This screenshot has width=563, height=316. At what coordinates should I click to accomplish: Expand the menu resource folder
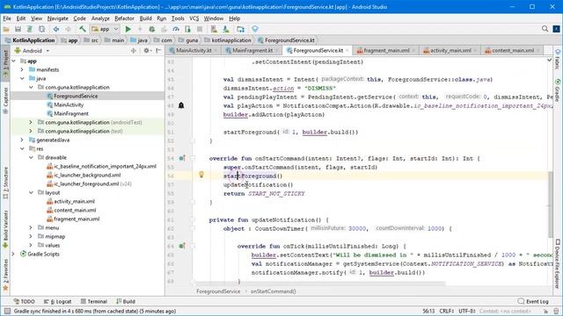(x=31, y=227)
